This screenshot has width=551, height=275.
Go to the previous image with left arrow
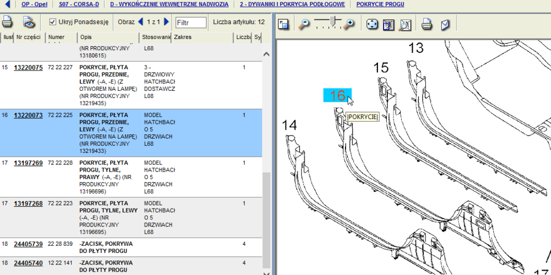(141, 22)
